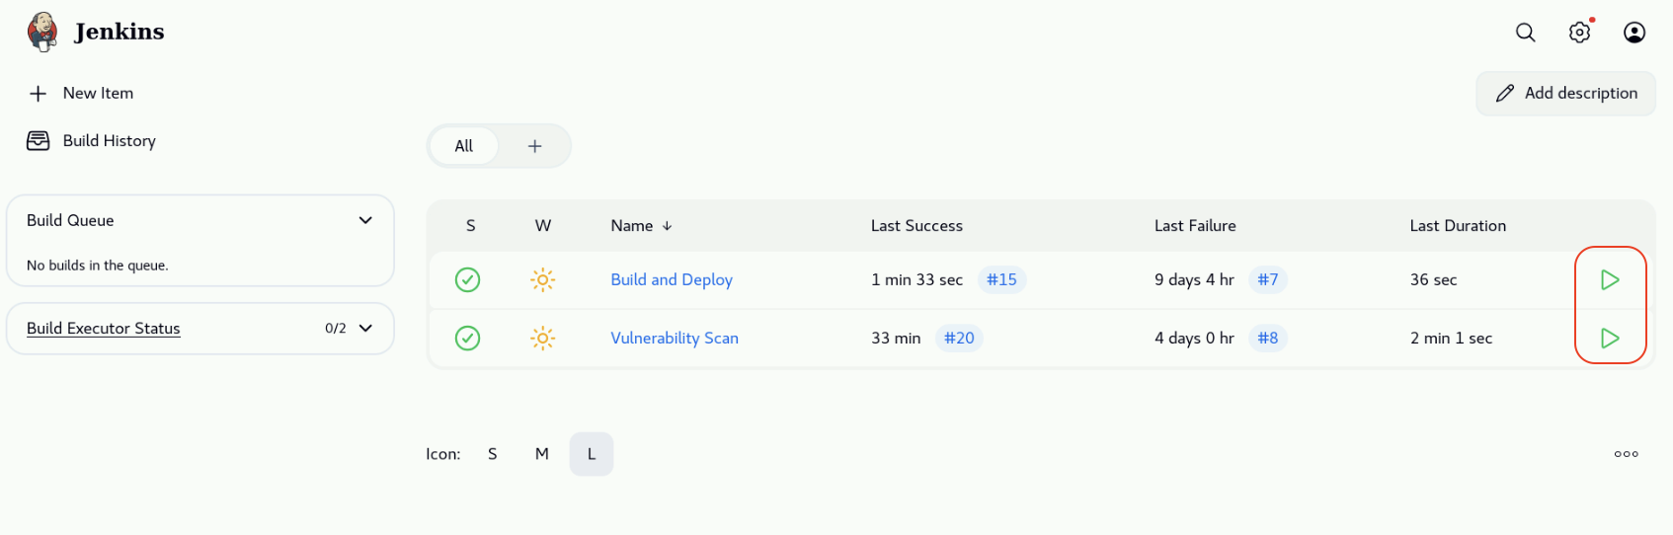The image size is (1673, 535).
Task: Click the Add description button
Action: pos(1565,93)
